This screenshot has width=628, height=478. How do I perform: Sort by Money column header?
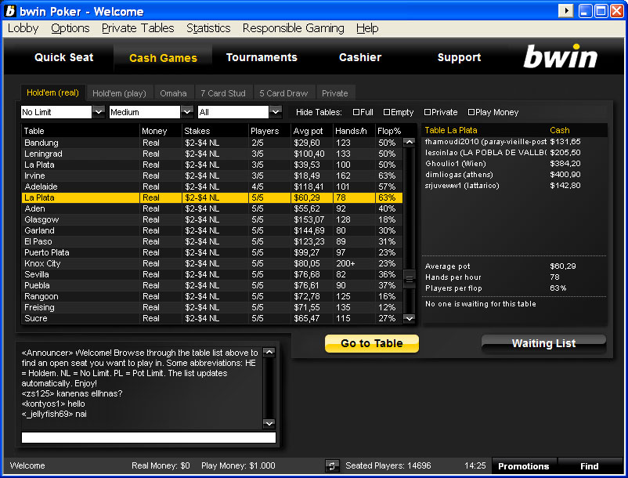[161, 131]
